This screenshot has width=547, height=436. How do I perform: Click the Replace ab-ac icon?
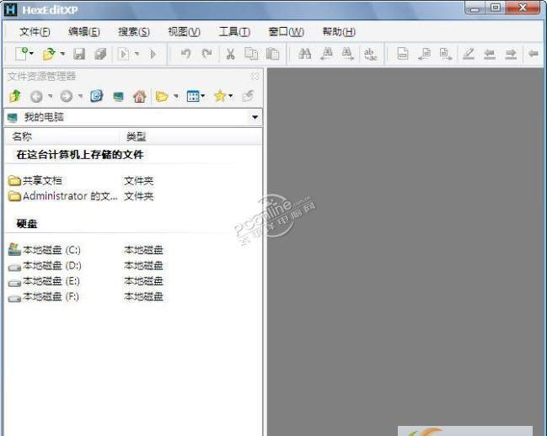(x=370, y=54)
